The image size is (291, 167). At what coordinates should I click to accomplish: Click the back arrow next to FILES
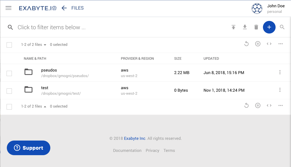[x=64, y=8]
